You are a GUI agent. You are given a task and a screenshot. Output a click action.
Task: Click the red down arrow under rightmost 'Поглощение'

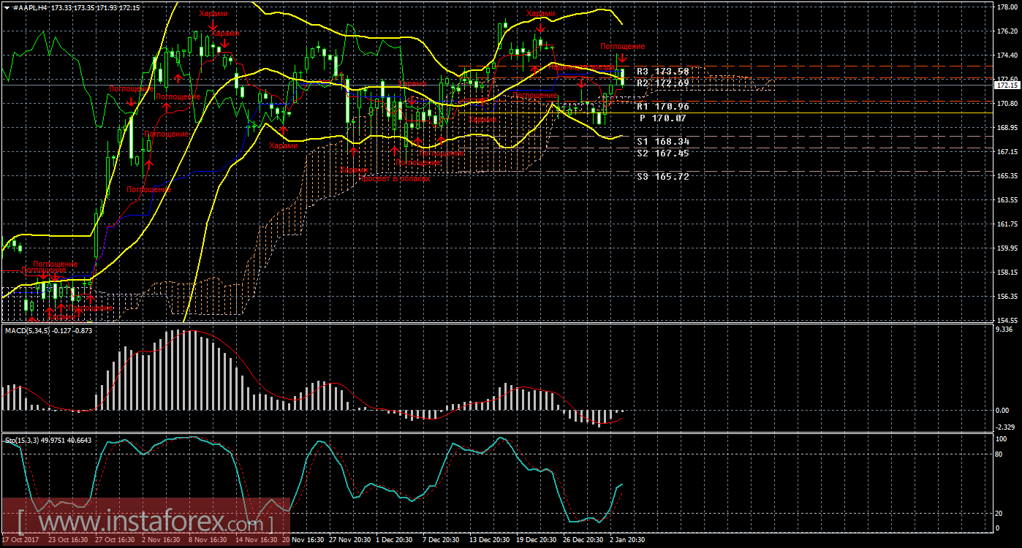coord(621,58)
